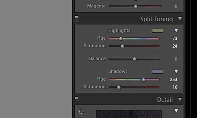Click the Balance label
Viewport: 197px width, 118px height.
click(98, 59)
